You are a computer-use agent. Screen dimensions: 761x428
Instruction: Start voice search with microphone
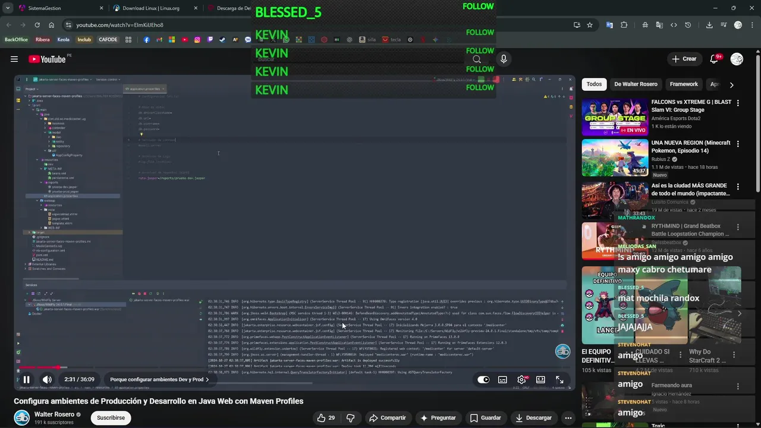tap(504, 59)
